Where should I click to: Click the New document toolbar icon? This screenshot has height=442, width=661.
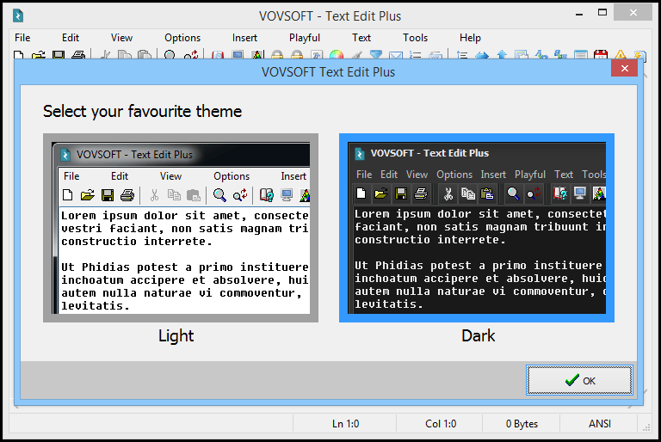click(x=19, y=55)
